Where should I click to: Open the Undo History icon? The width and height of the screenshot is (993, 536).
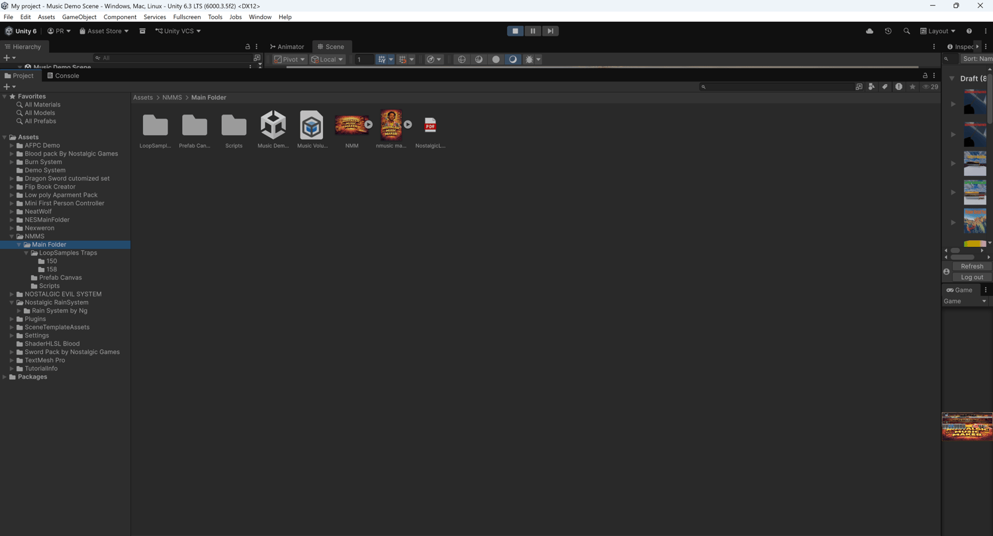(888, 31)
